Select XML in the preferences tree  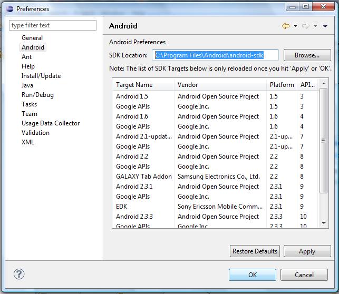[27, 142]
